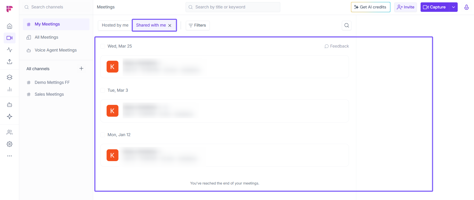Open the settings gear icon
The height and width of the screenshot is (200, 474).
9,144
